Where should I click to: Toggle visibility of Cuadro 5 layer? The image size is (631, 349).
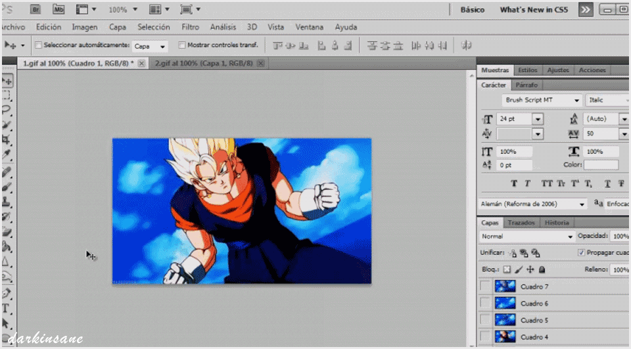[485, 320]
